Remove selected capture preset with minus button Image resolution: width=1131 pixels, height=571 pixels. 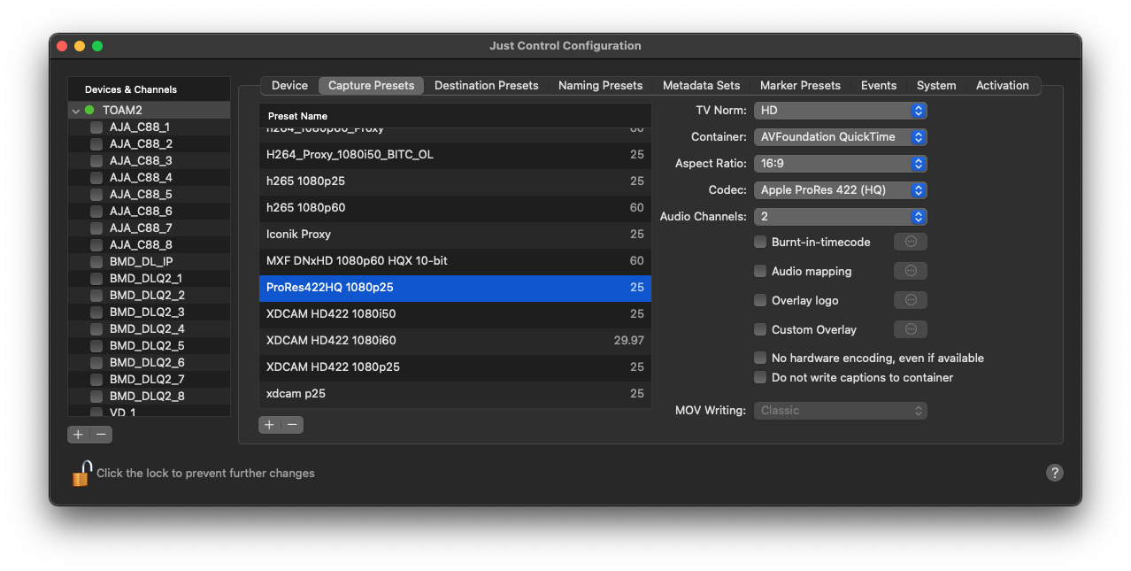tap(292, 425)
